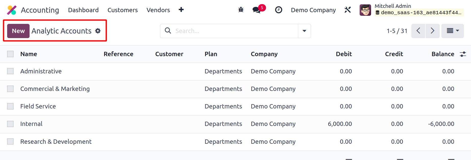The width and height of the screenshot is (471, 160).
Task: Toggle the select-all checkbox in the header
Action: (10, 54)
